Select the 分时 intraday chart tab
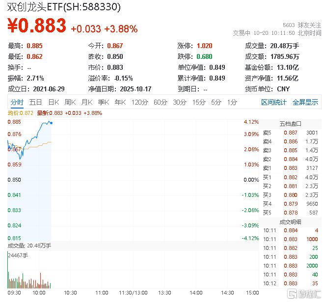Viewport: 324px width, 302px height. pyautogui.click(x=17, y=102)
